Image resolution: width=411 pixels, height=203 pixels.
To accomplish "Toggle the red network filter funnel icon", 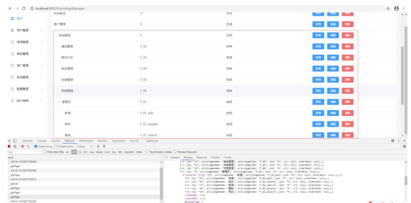I will (x=23, y=147).
